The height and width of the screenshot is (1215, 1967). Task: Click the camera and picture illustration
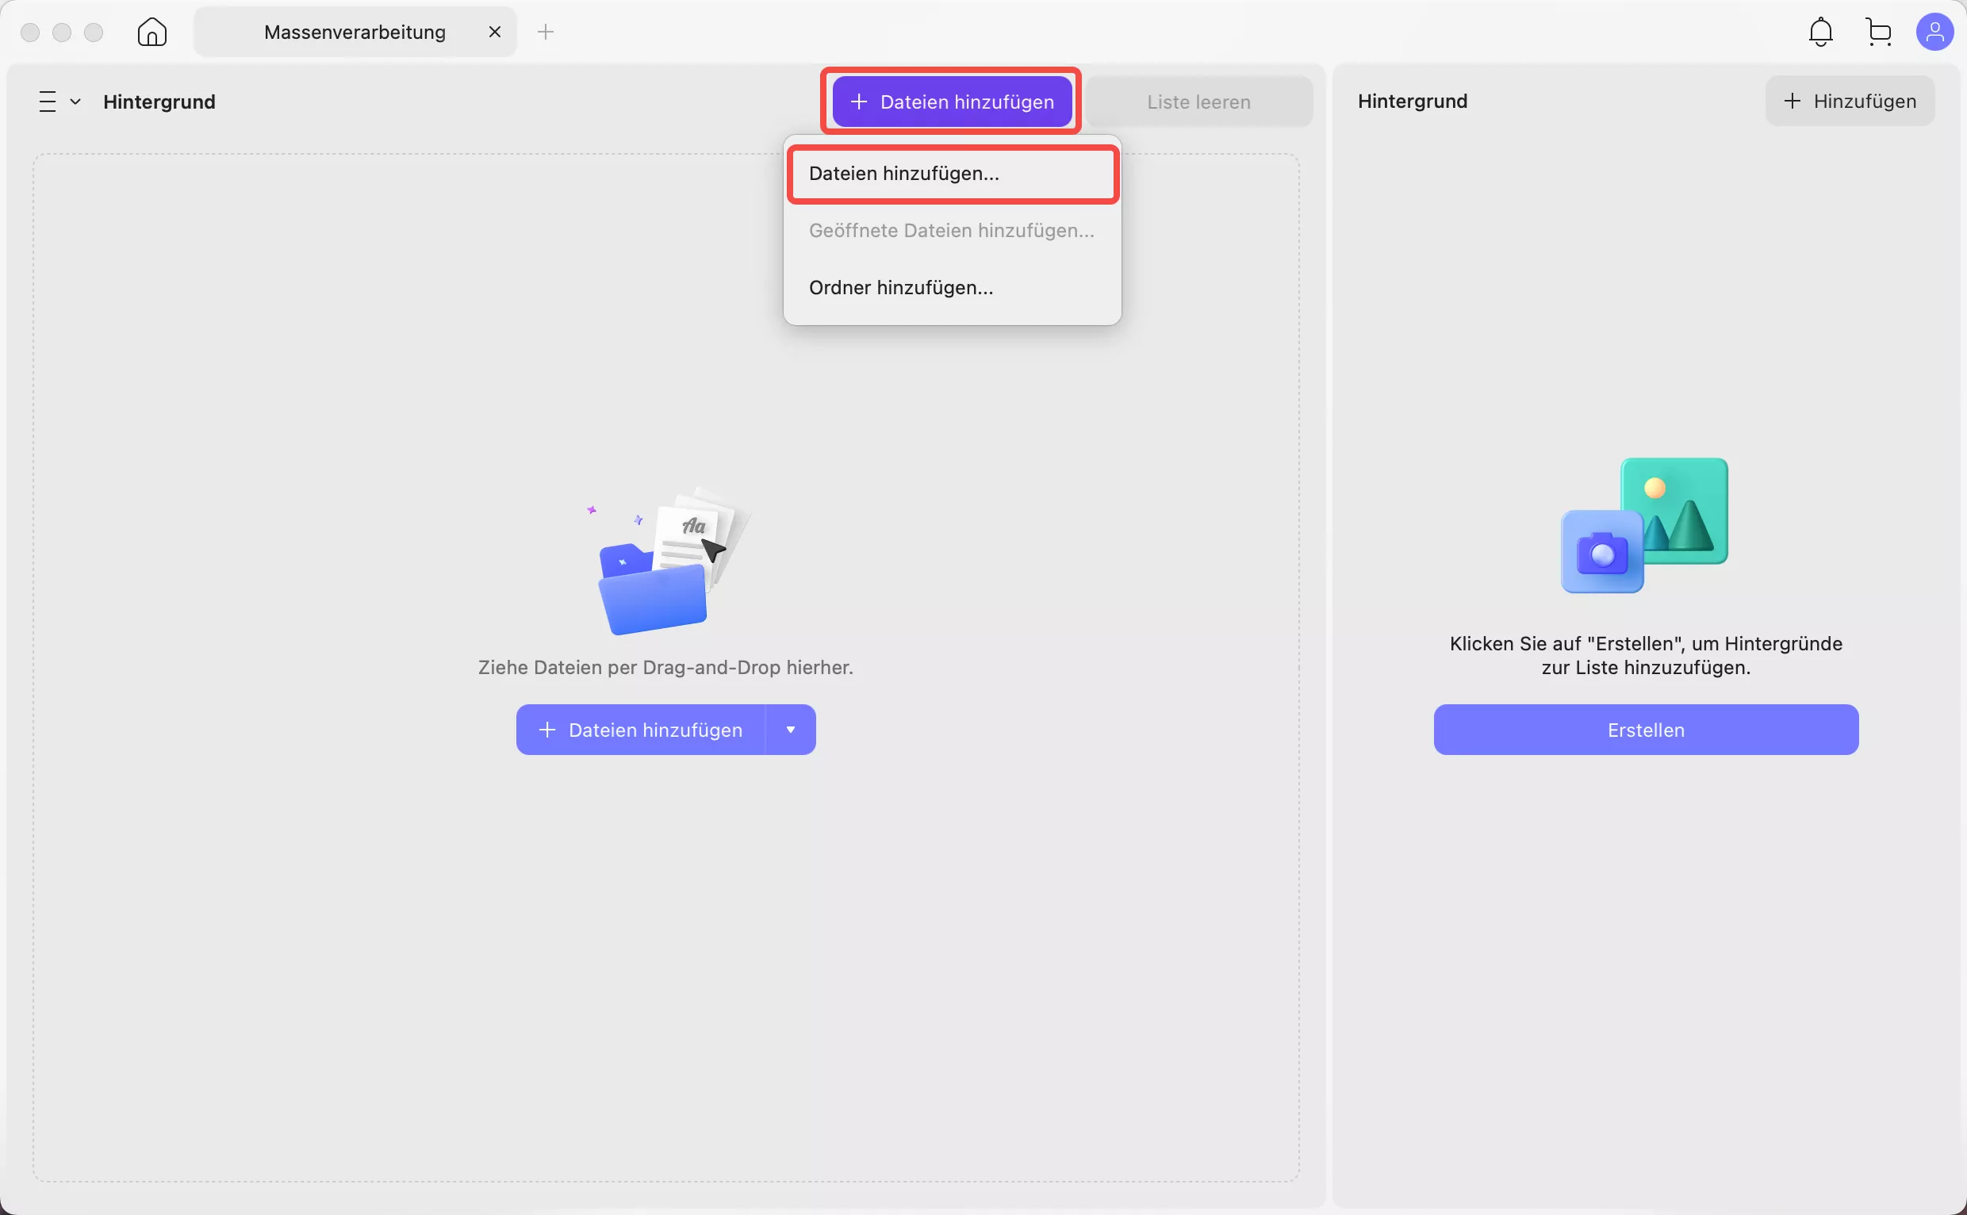point(1645,526)
